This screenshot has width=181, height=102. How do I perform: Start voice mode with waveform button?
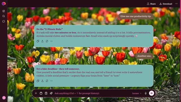point(152,93)
